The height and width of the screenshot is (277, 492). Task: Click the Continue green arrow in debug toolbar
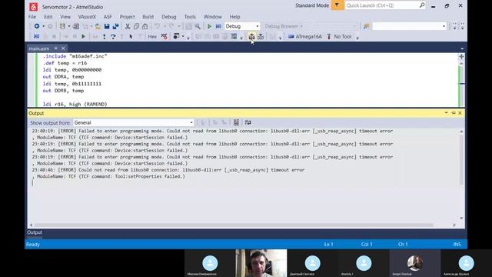[x=84, y=37]
